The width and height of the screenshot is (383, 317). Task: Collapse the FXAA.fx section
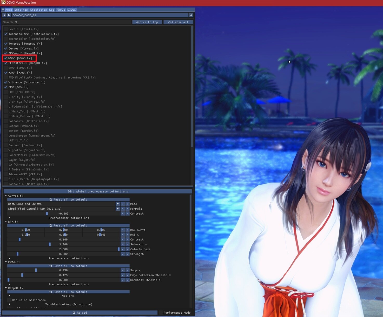coord(6,262)
